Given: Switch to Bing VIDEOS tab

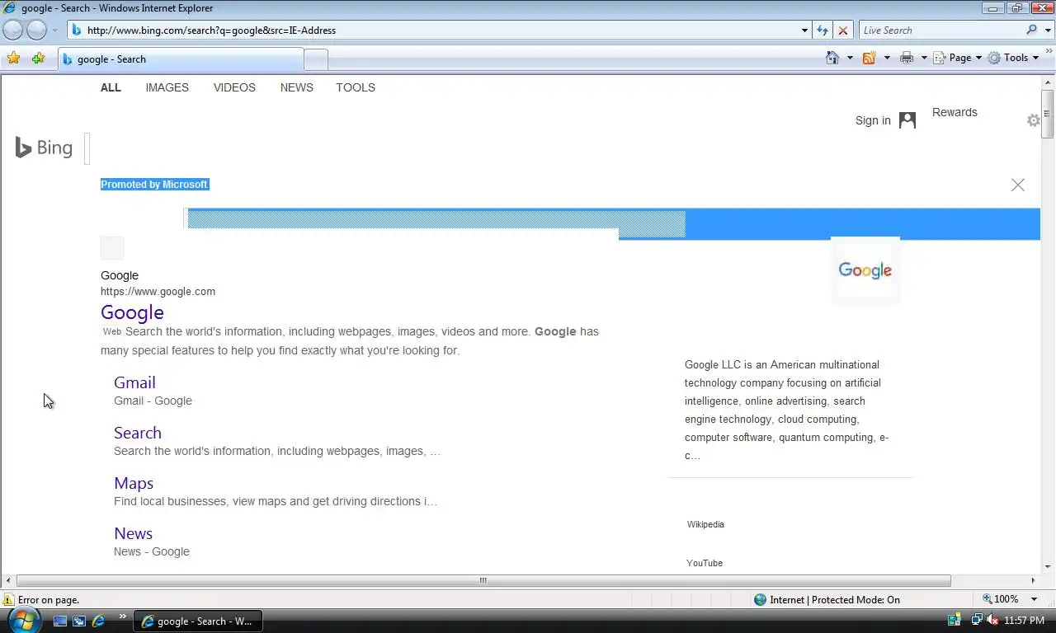Looking at the screenshot, I should click(234, 87).
